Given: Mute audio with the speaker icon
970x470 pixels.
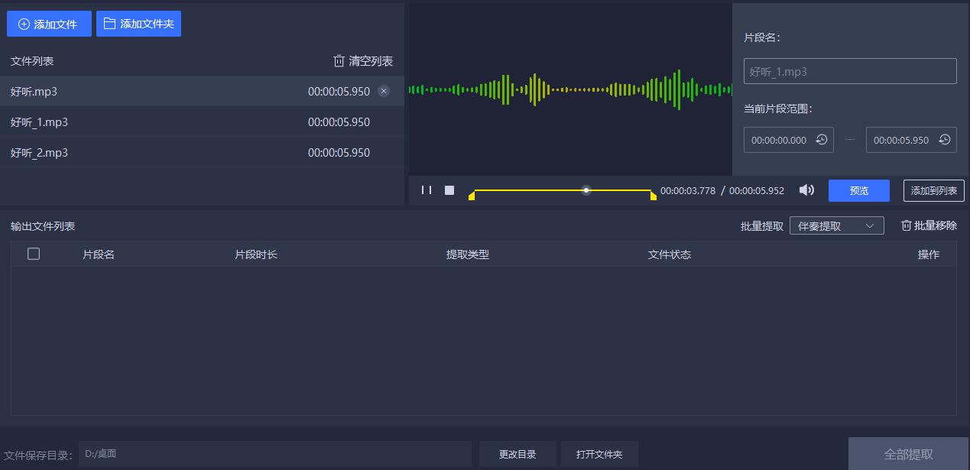Looking at the screenshot, I should tap(806, 190).
